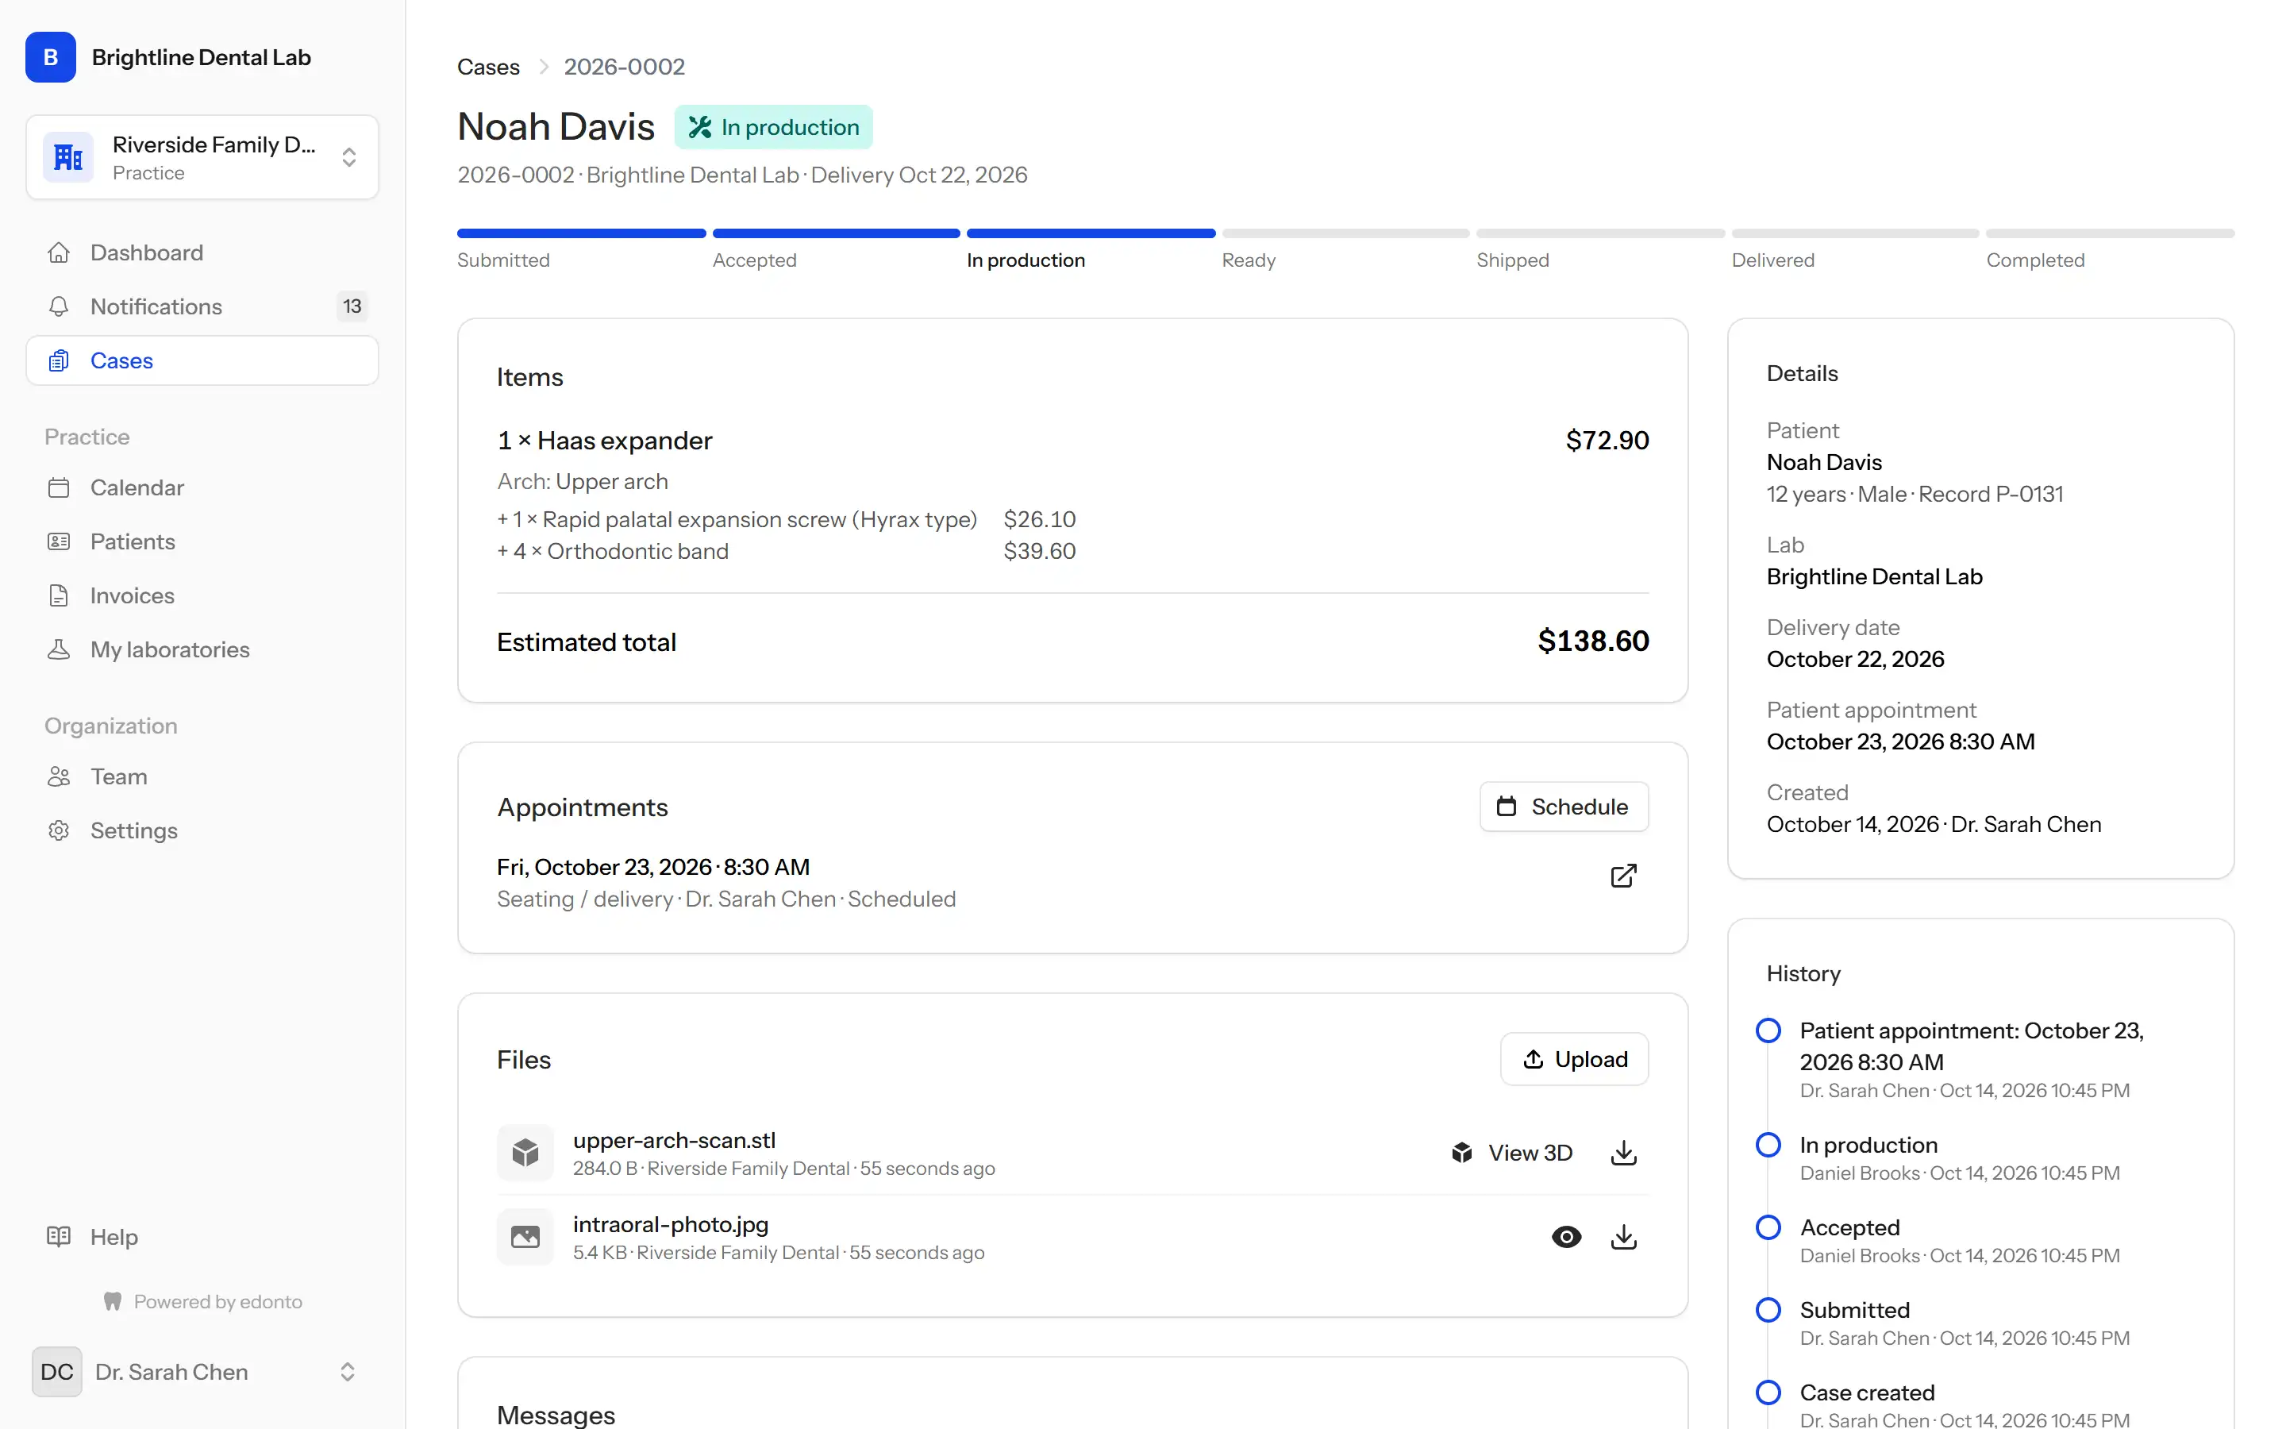This screenshot has width=2286, height=1429.
Task: Click 1 × Haas expander item
Action: [x=605, y=441]
